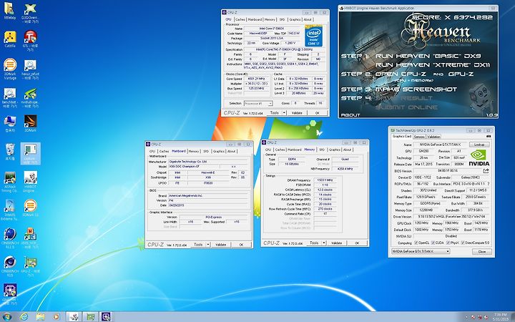Toggle the DirectCompute 5.0 checkbox
The height and width of the screenshot is (322, 515).
tap(463, 243)
